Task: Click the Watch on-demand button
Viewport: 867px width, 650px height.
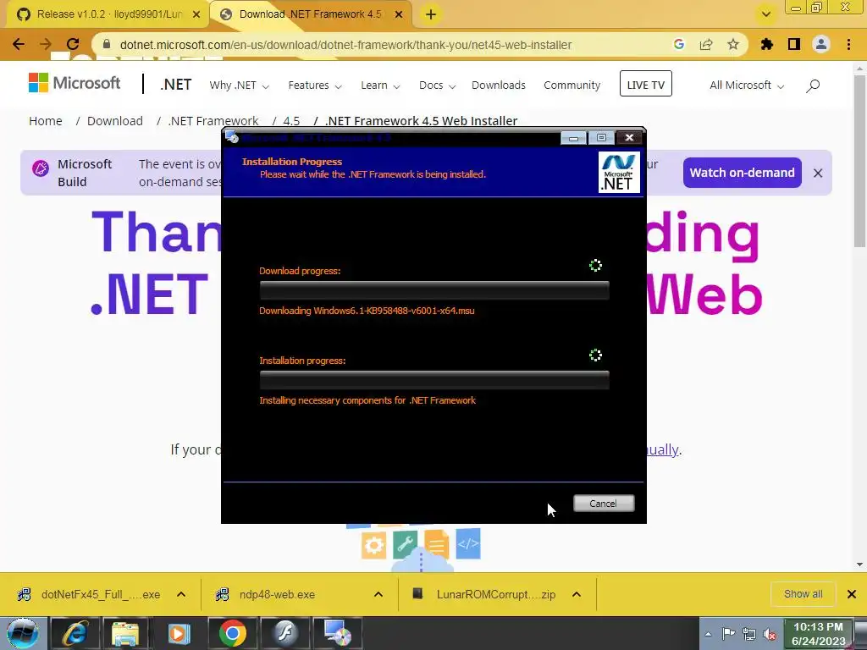Action: click(x=742, y=173)
